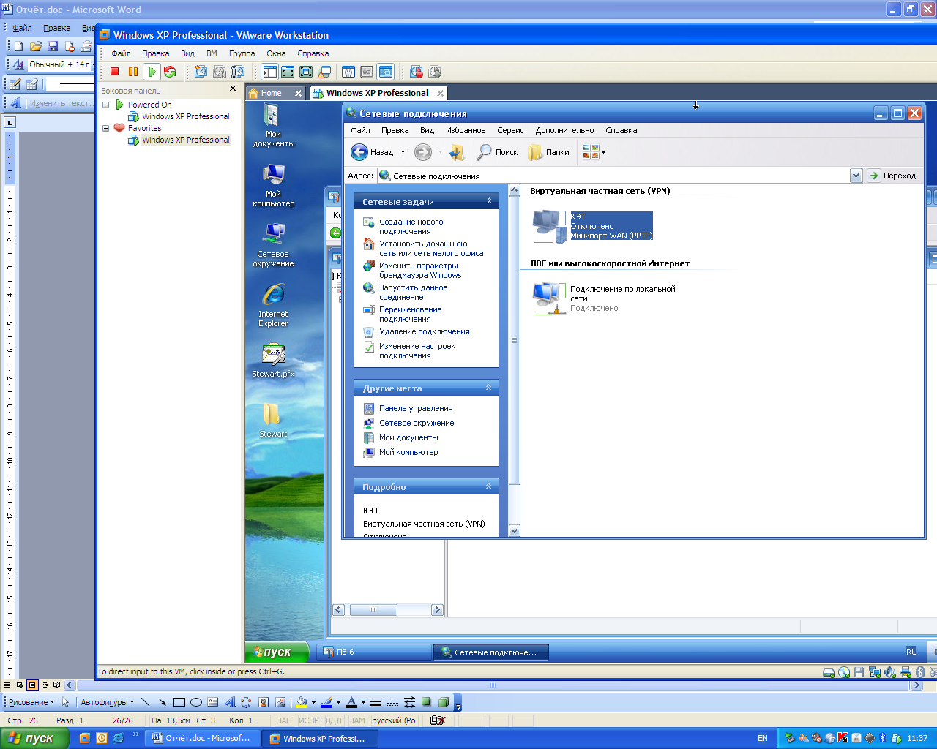
Task: Click Сетевое окружение icon on VM desktop
Action: pos(273,245)
